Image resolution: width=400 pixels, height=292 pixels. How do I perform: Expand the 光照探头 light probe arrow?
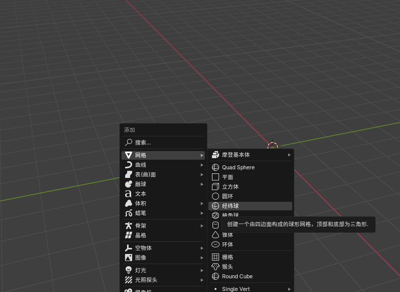click(202, 280)
